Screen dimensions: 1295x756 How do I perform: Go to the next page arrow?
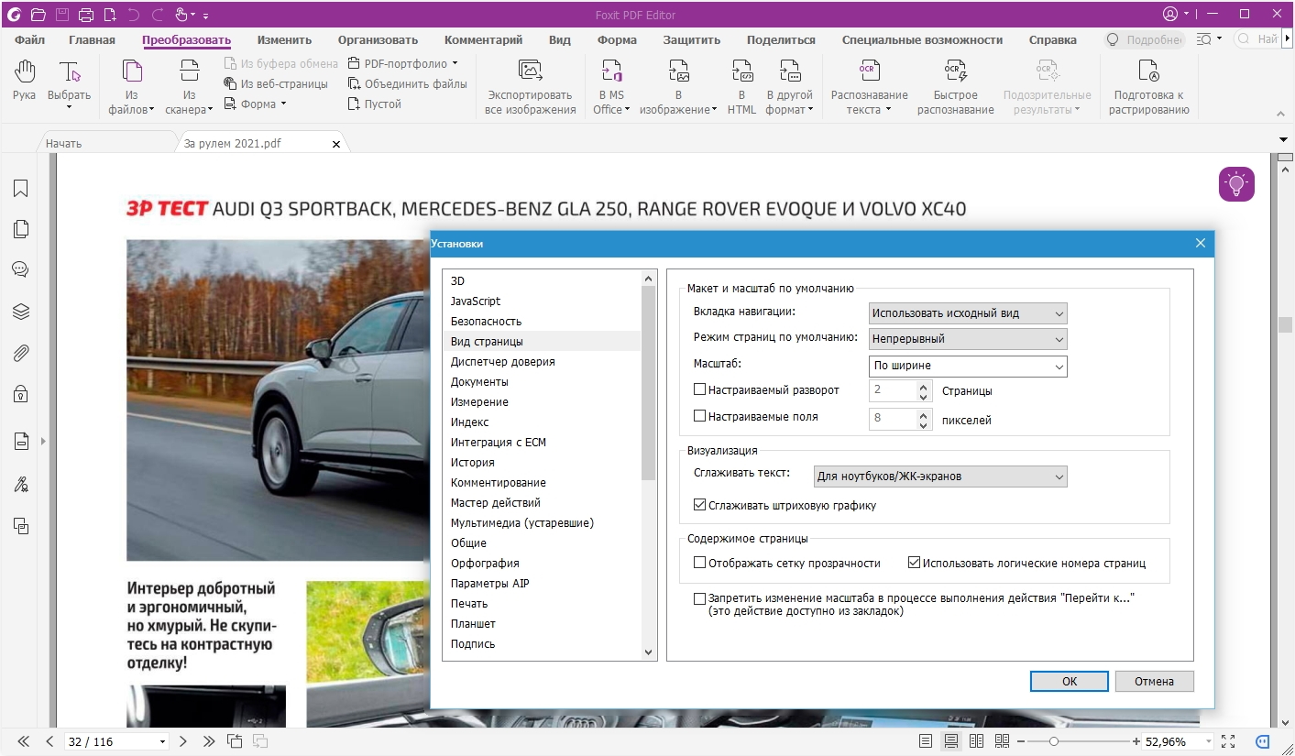tap(183, 741)
